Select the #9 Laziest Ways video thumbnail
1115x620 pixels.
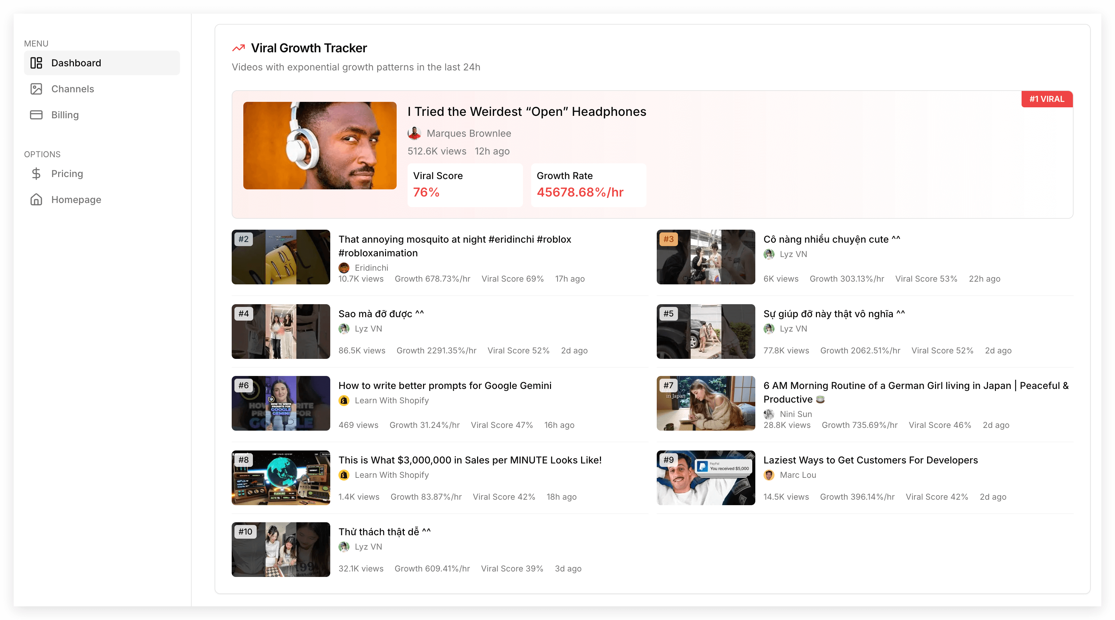[705, 478]
